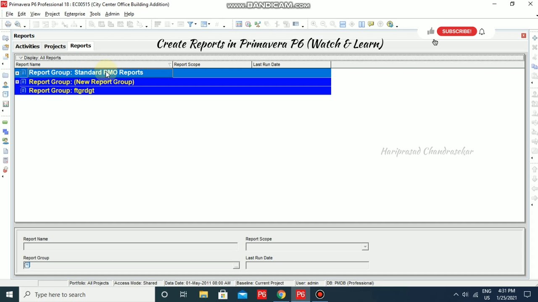Click the Report Scope column header
This screenshot has width=538, height=302.
point(212,65)
